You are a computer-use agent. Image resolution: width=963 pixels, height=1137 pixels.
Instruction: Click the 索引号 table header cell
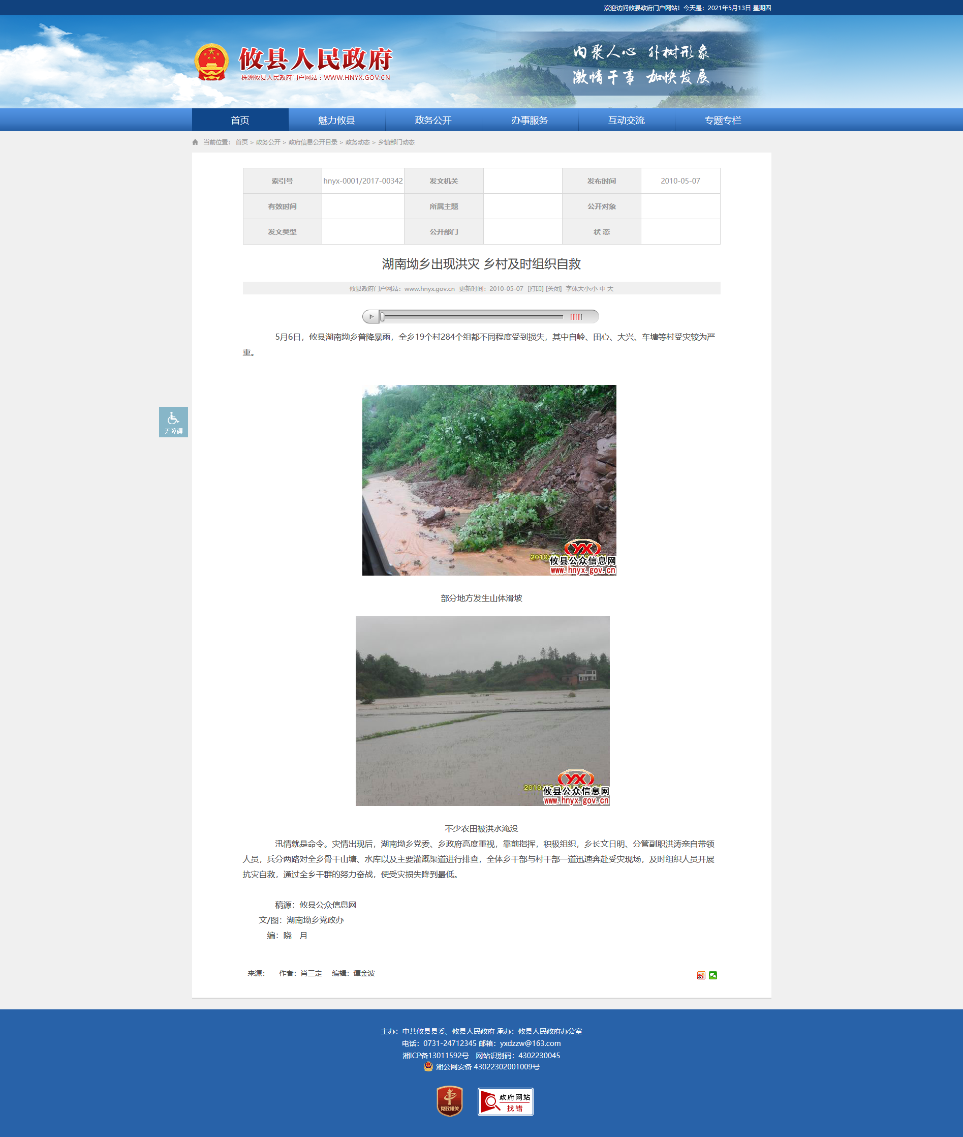[282, 181]
